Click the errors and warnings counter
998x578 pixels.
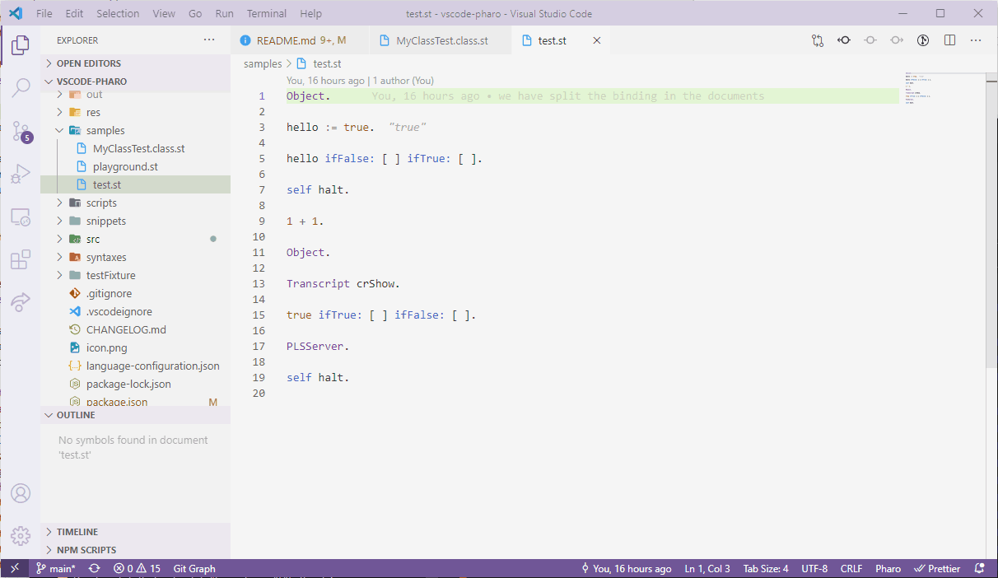[137, 568]
